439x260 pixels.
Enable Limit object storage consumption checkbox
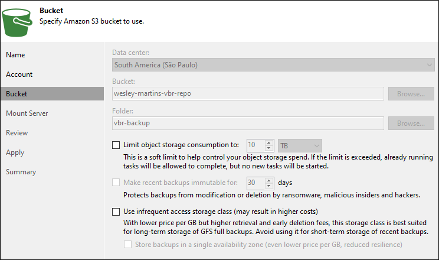[116, 145]
